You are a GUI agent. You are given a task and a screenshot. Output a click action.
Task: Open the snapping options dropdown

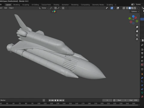point(59,8)
